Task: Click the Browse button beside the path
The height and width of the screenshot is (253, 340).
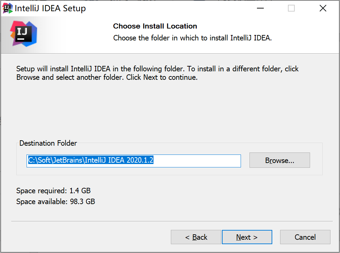Action: pyautogui.click(x=279, y=160)
